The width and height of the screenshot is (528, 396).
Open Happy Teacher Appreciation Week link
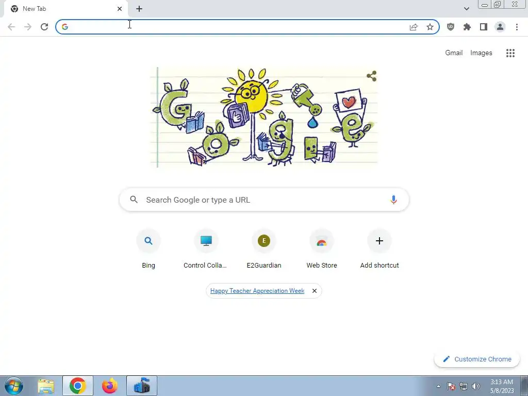coord(257,291)
